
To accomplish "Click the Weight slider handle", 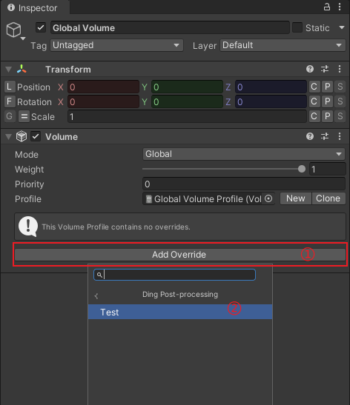I will [x=302, y=169].
